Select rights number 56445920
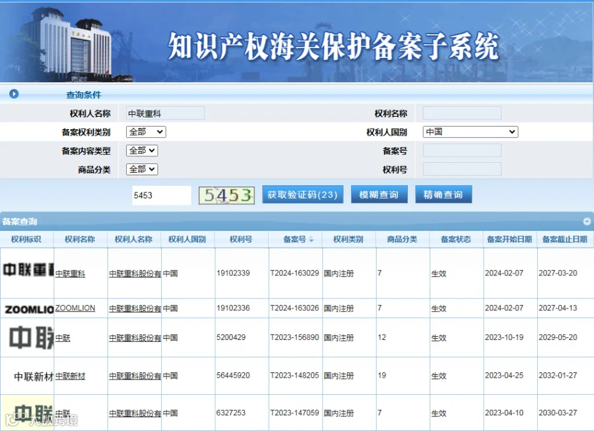The height and width of the screenshot is (431, 594). 233,376
